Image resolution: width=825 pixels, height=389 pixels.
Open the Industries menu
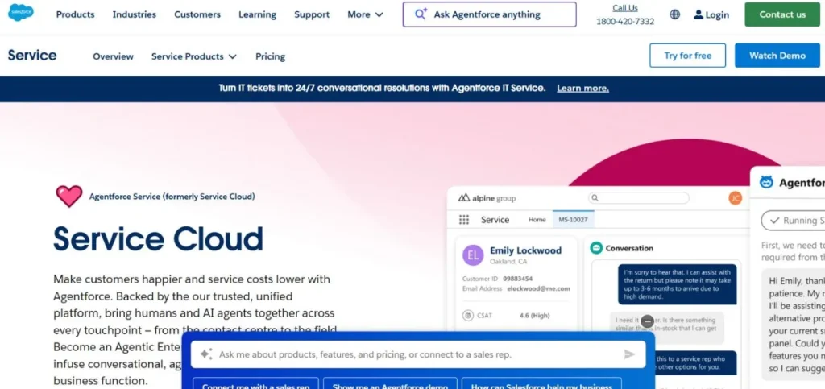pos(135,14)
